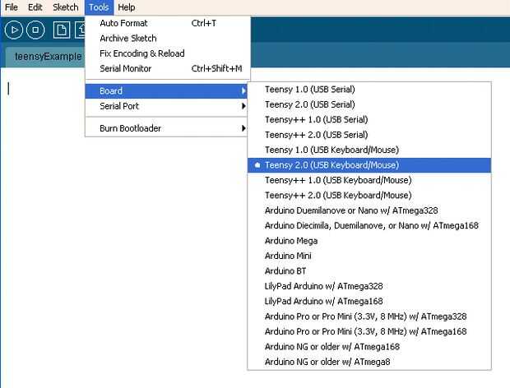The width and height of the screenshot is (510, 388).
Task: Open the Sketch menu
Action: pos(65,7)
